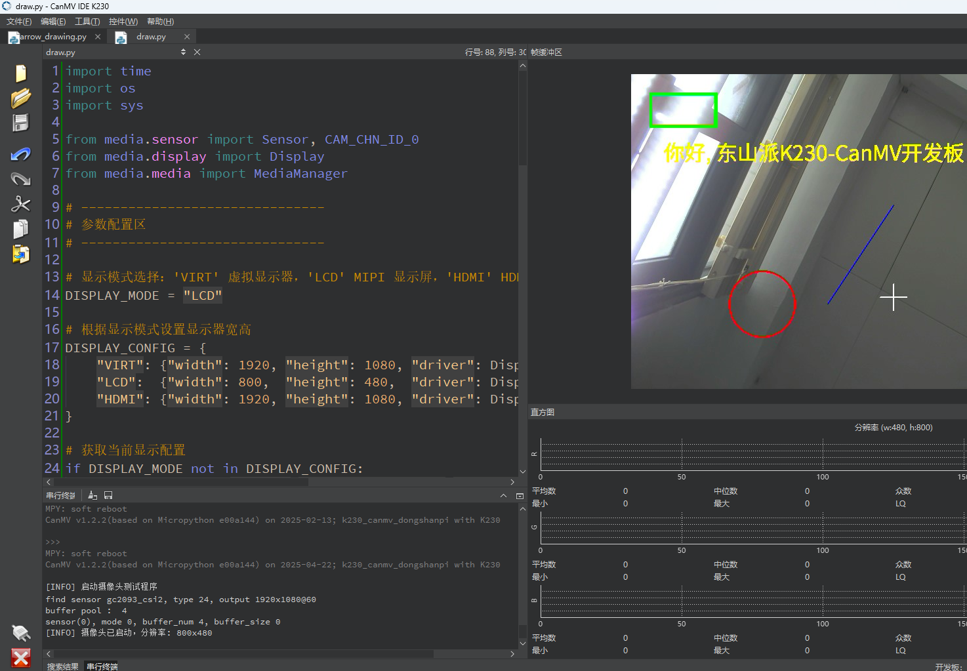
Task: Click the plug connect icon
Action: point(21,633)
